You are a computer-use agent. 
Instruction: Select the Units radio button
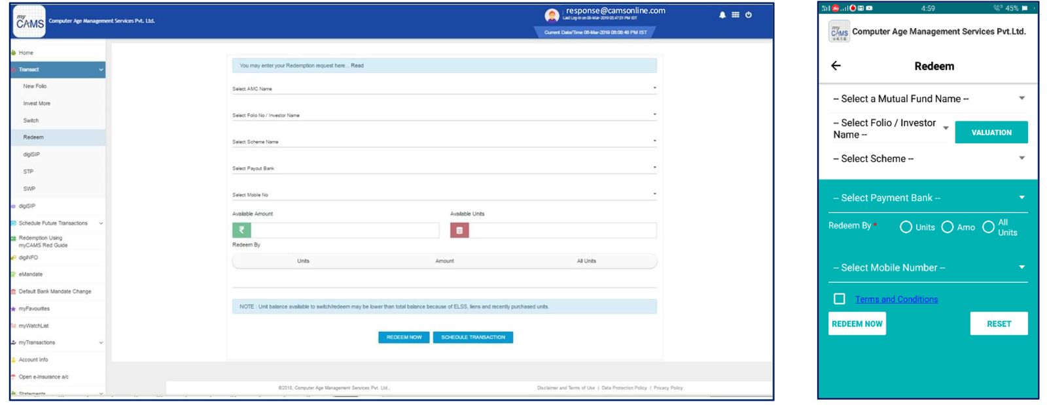coord(906,227)
